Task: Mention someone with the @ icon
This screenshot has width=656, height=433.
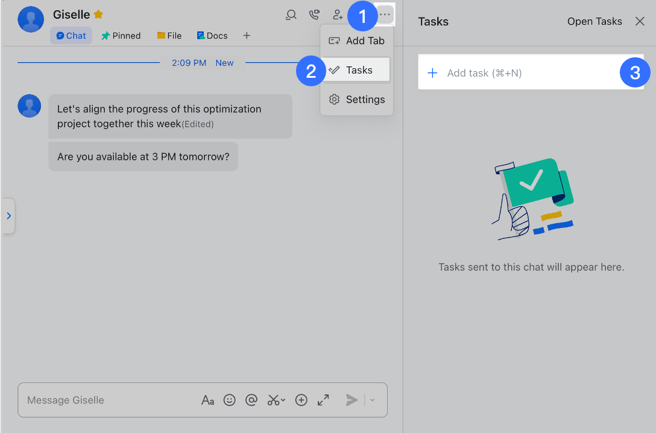Action: (251, 400)
